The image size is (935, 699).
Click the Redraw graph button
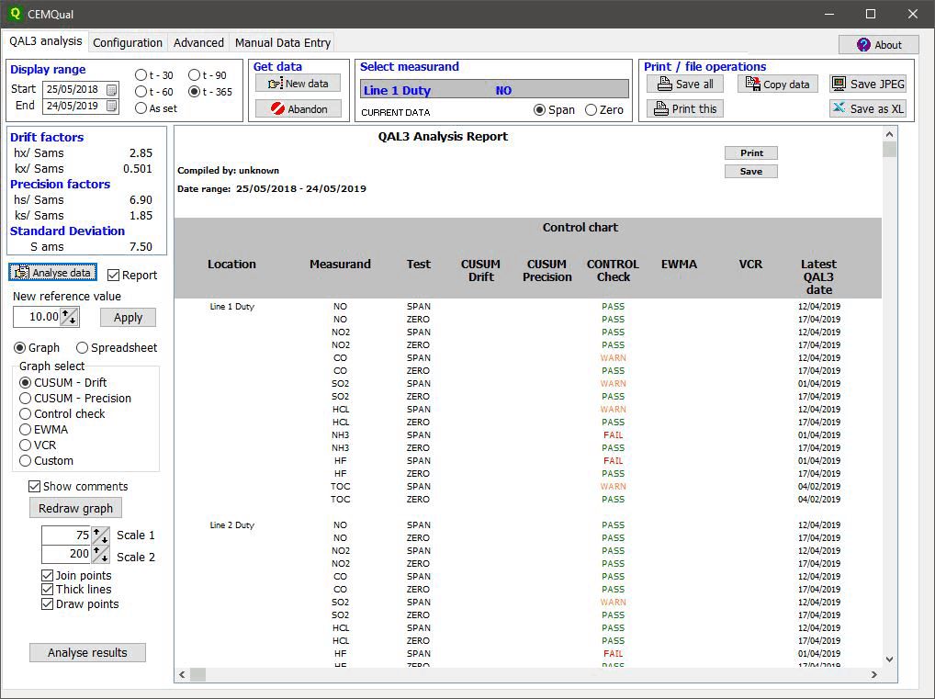coord(75,508)
